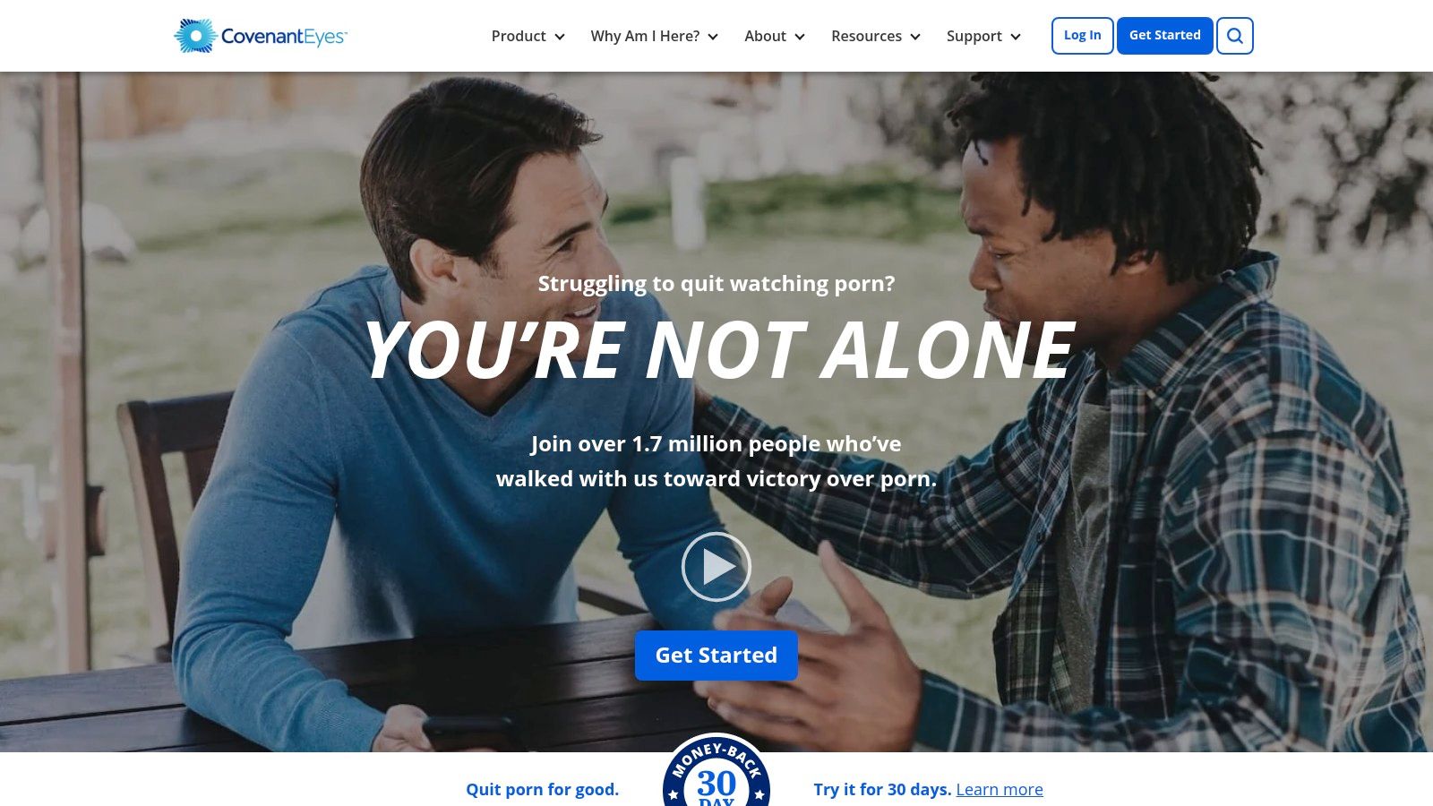
Task: Expand the Why Am I Here? chevron
Action: pyautogui.click(x=713, y=37)
